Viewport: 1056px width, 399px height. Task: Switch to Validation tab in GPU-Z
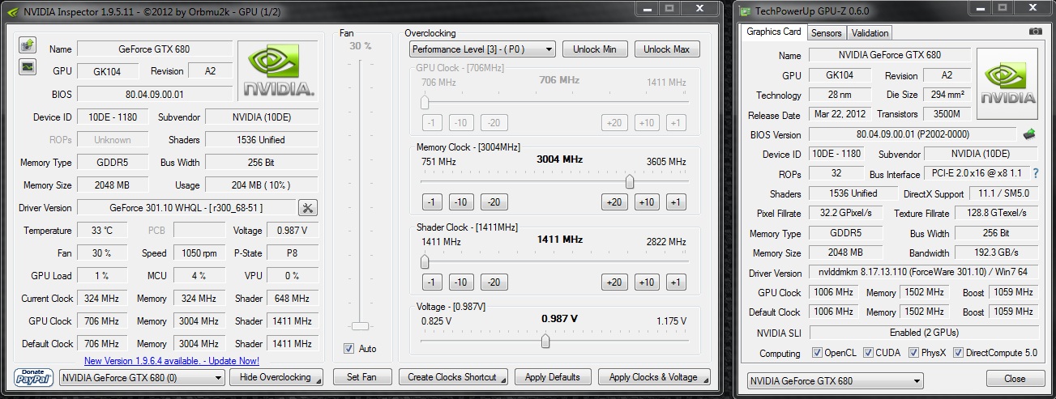[870, 33]
